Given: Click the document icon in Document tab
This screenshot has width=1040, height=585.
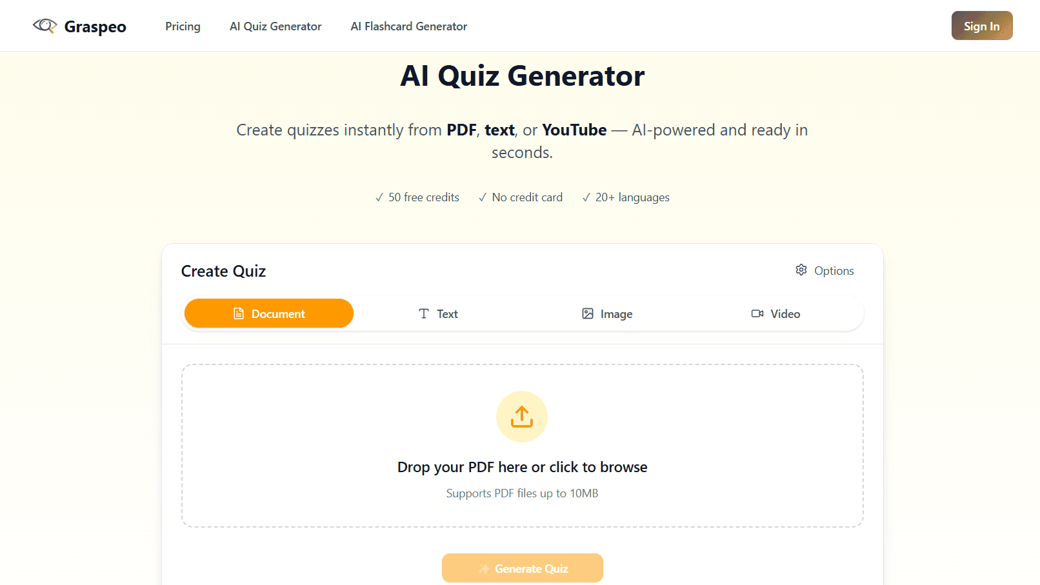Looking at the screenshot, I should click(x=239, y=314).
